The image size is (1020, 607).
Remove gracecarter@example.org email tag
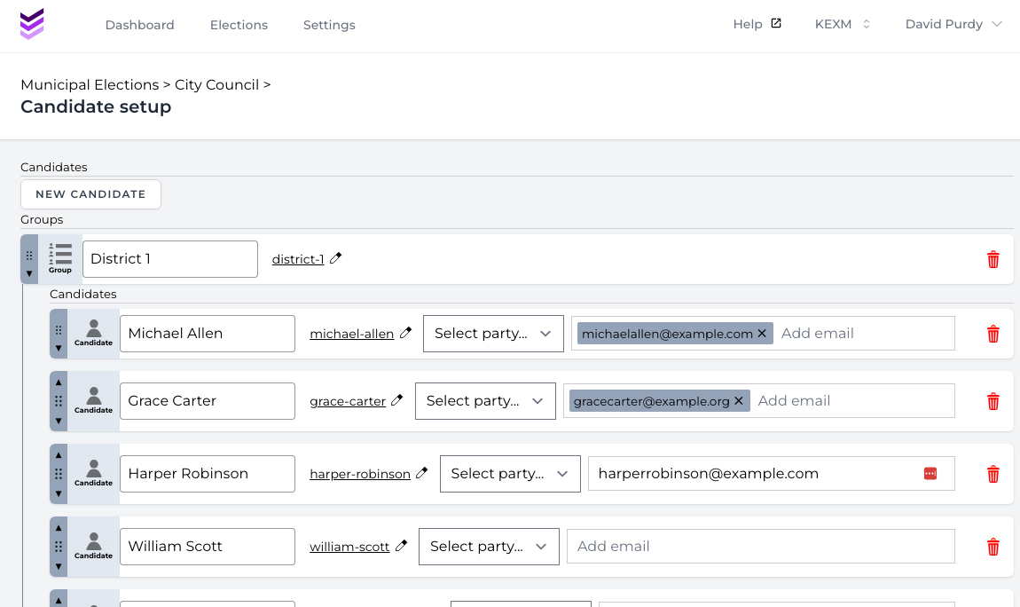tap(739, 401)
